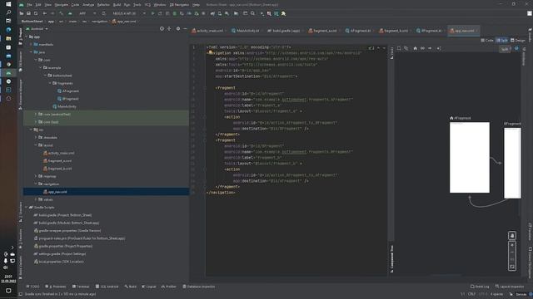Viewport: 533px width, 299px height.
Task: Collapse the Gradle Scripts node
Action: pyautogui.click(x=27, y=207)
